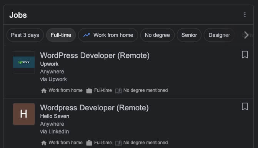Click the Hello Seven company name
The height and width of the screenshot is (148, 258).
click(55, 116)
